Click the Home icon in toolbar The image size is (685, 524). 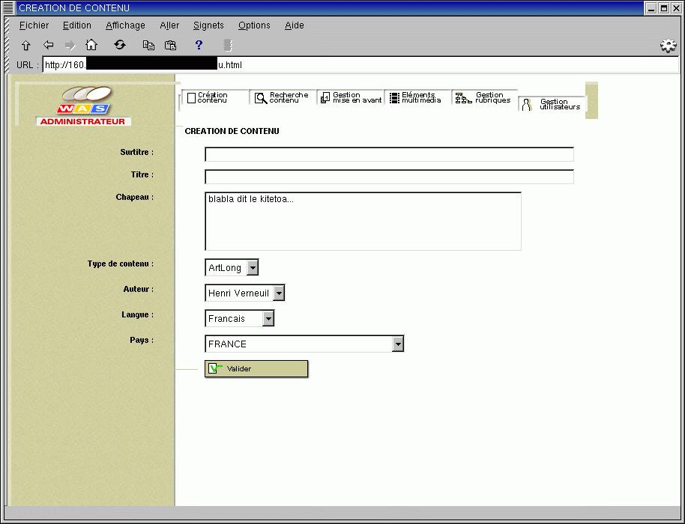[91, 46]
